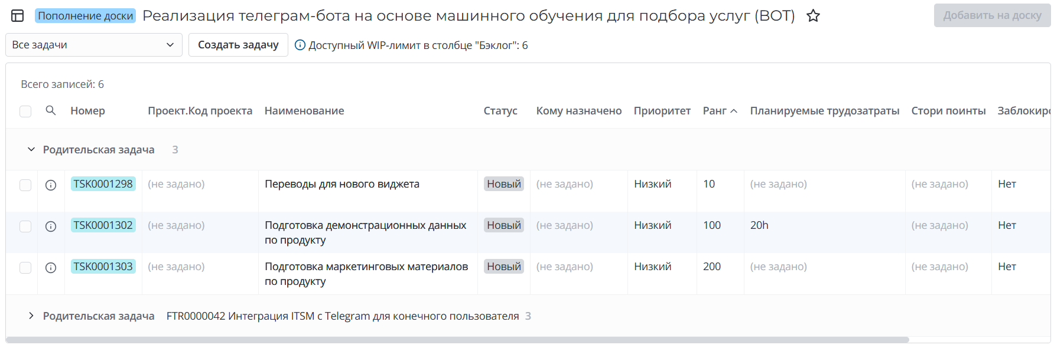Tick the select-all checkbox in header
1054x348 pixels.
[25, 111]
